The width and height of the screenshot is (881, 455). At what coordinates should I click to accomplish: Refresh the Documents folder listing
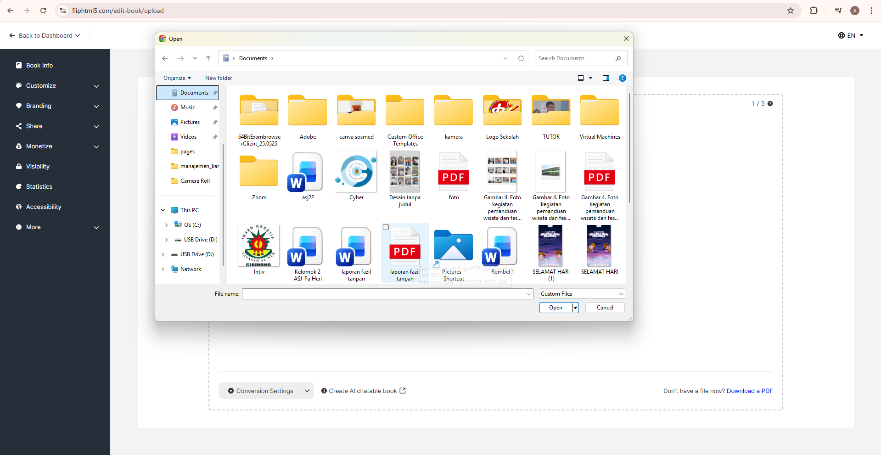521,58
